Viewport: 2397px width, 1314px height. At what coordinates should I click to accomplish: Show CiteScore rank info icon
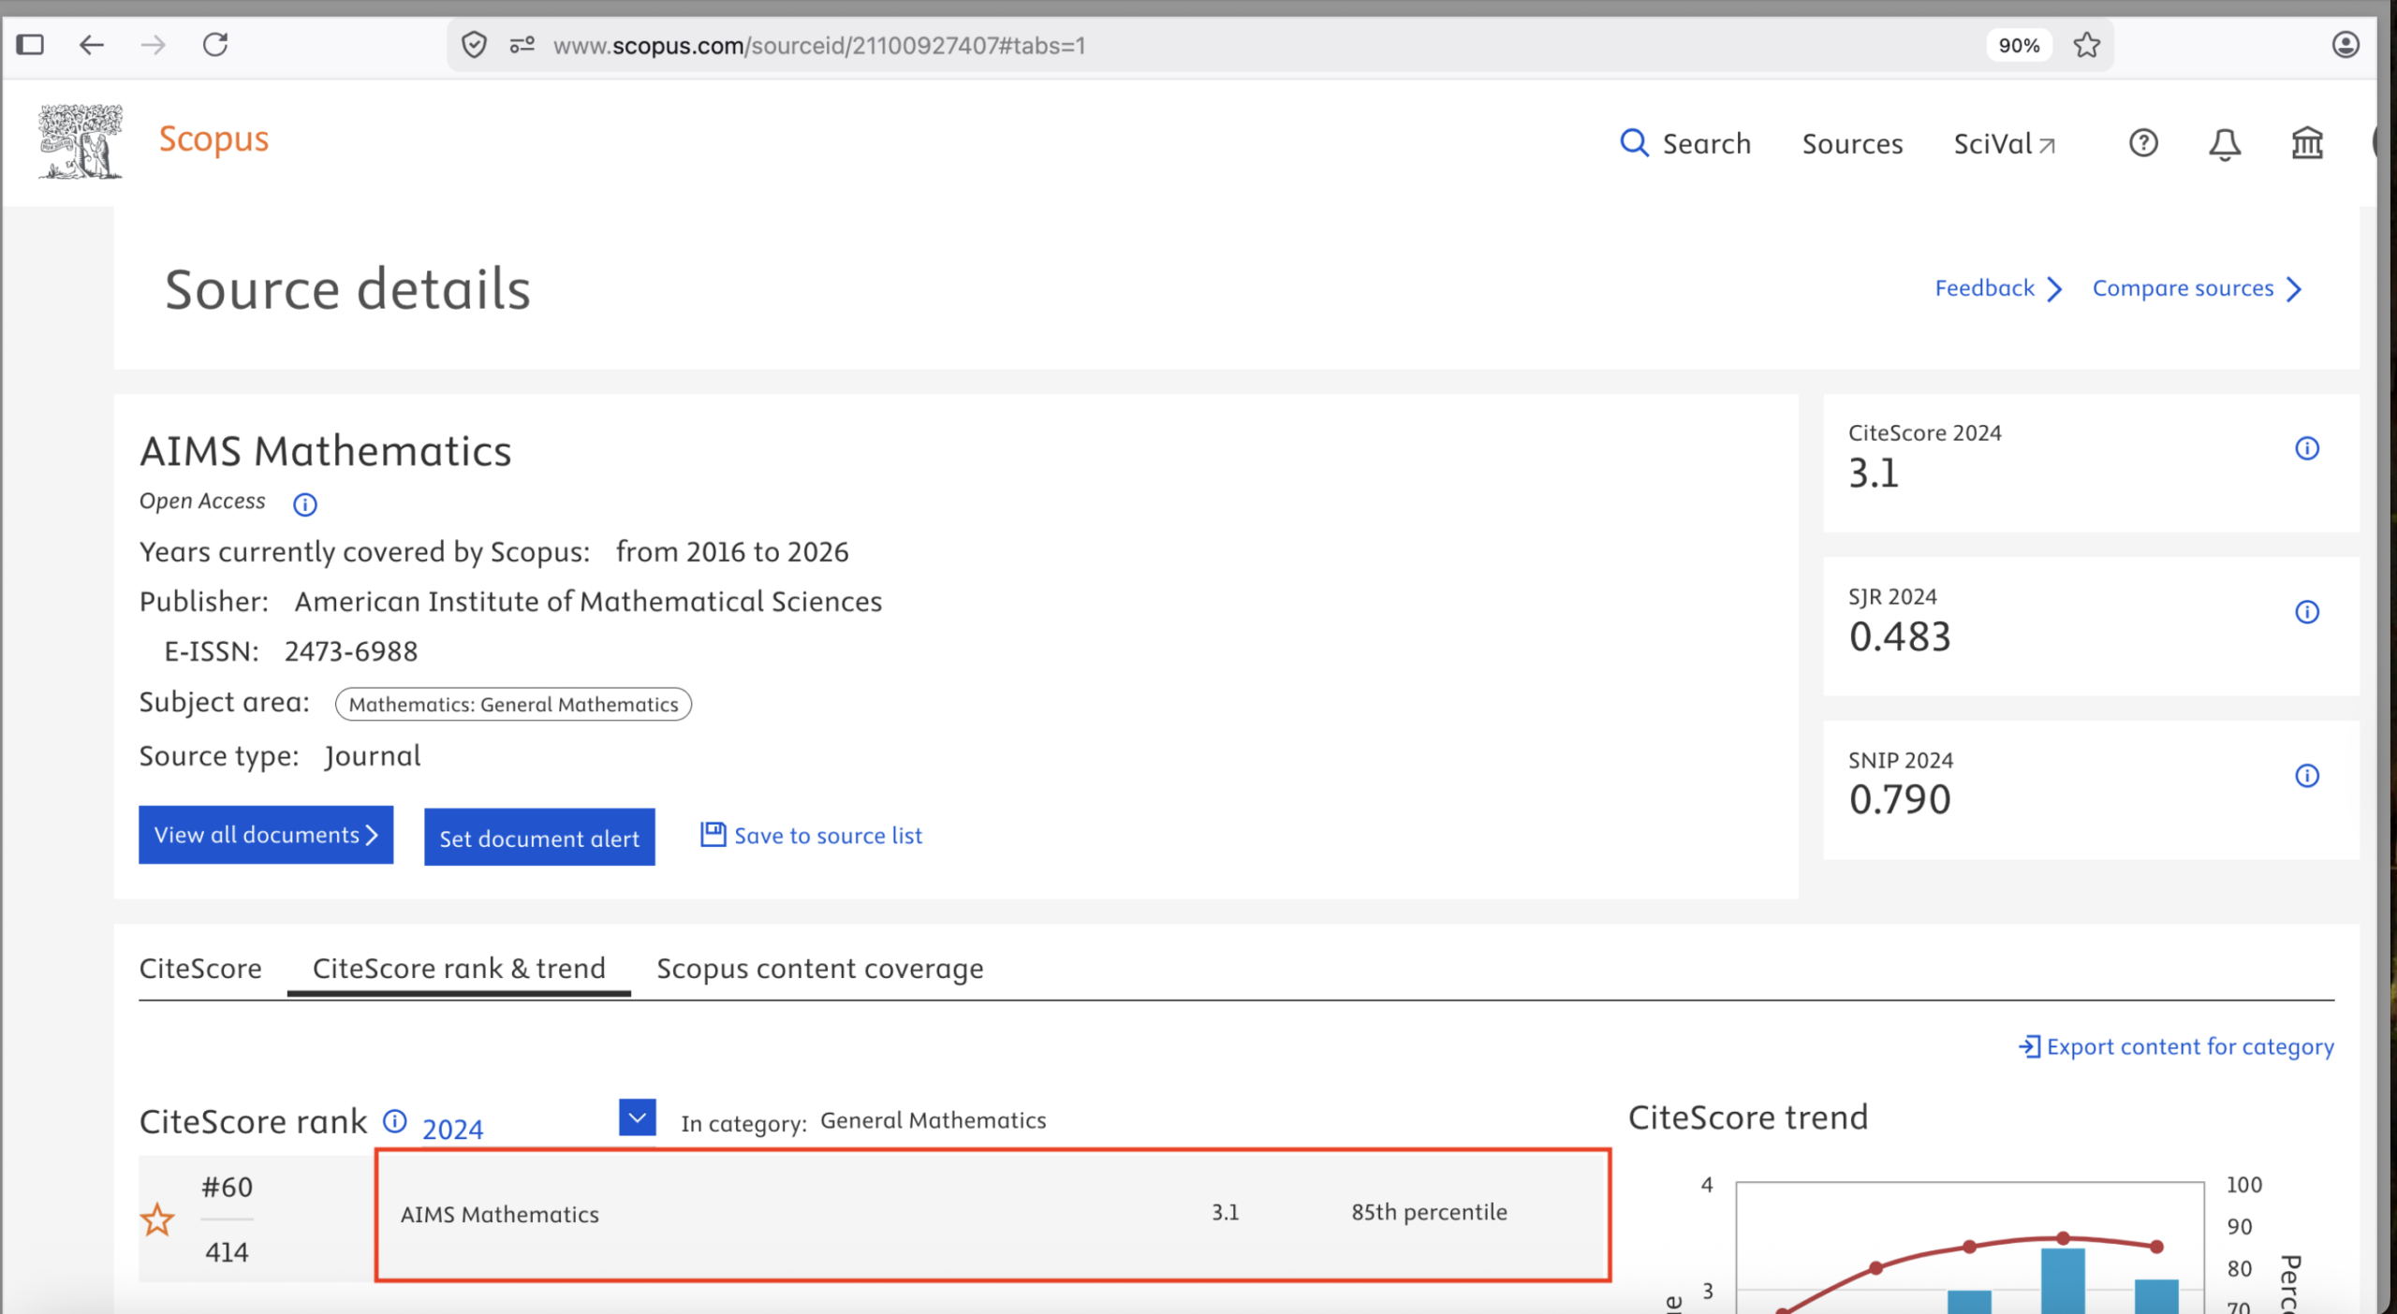395,1120
